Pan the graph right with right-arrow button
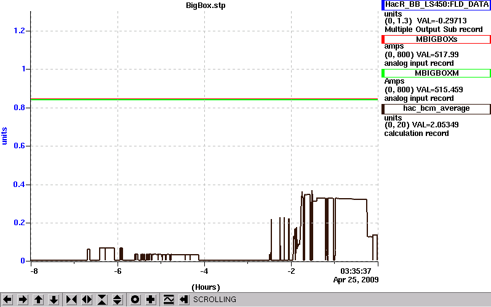 23,300
